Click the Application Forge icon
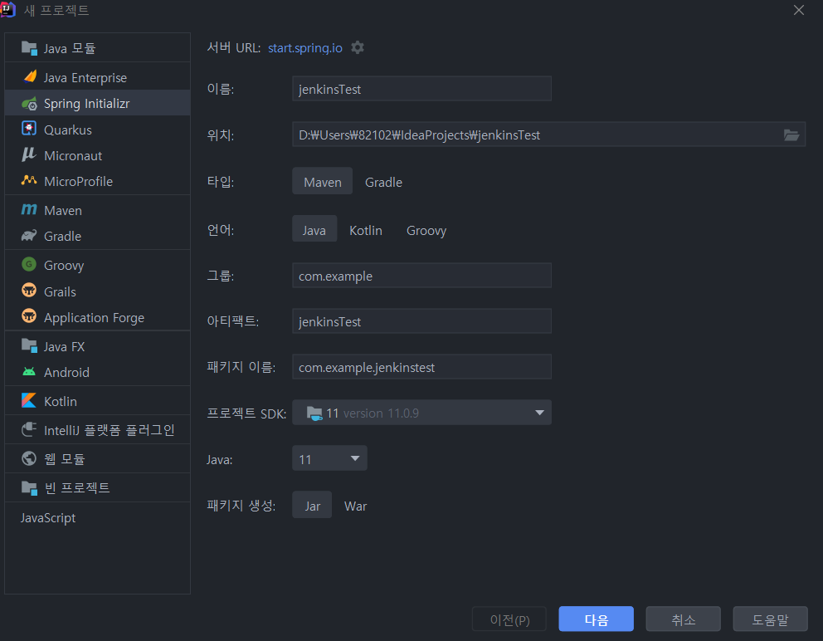 pos(29,316)
